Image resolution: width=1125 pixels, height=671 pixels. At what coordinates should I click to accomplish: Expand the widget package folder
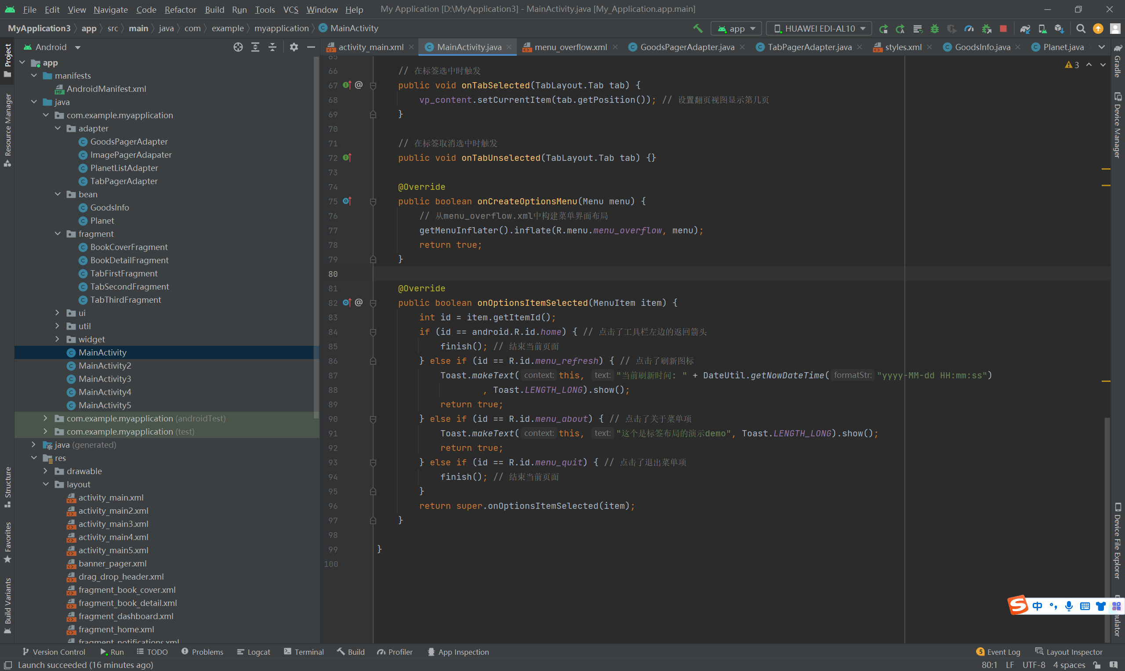(58, 339)
